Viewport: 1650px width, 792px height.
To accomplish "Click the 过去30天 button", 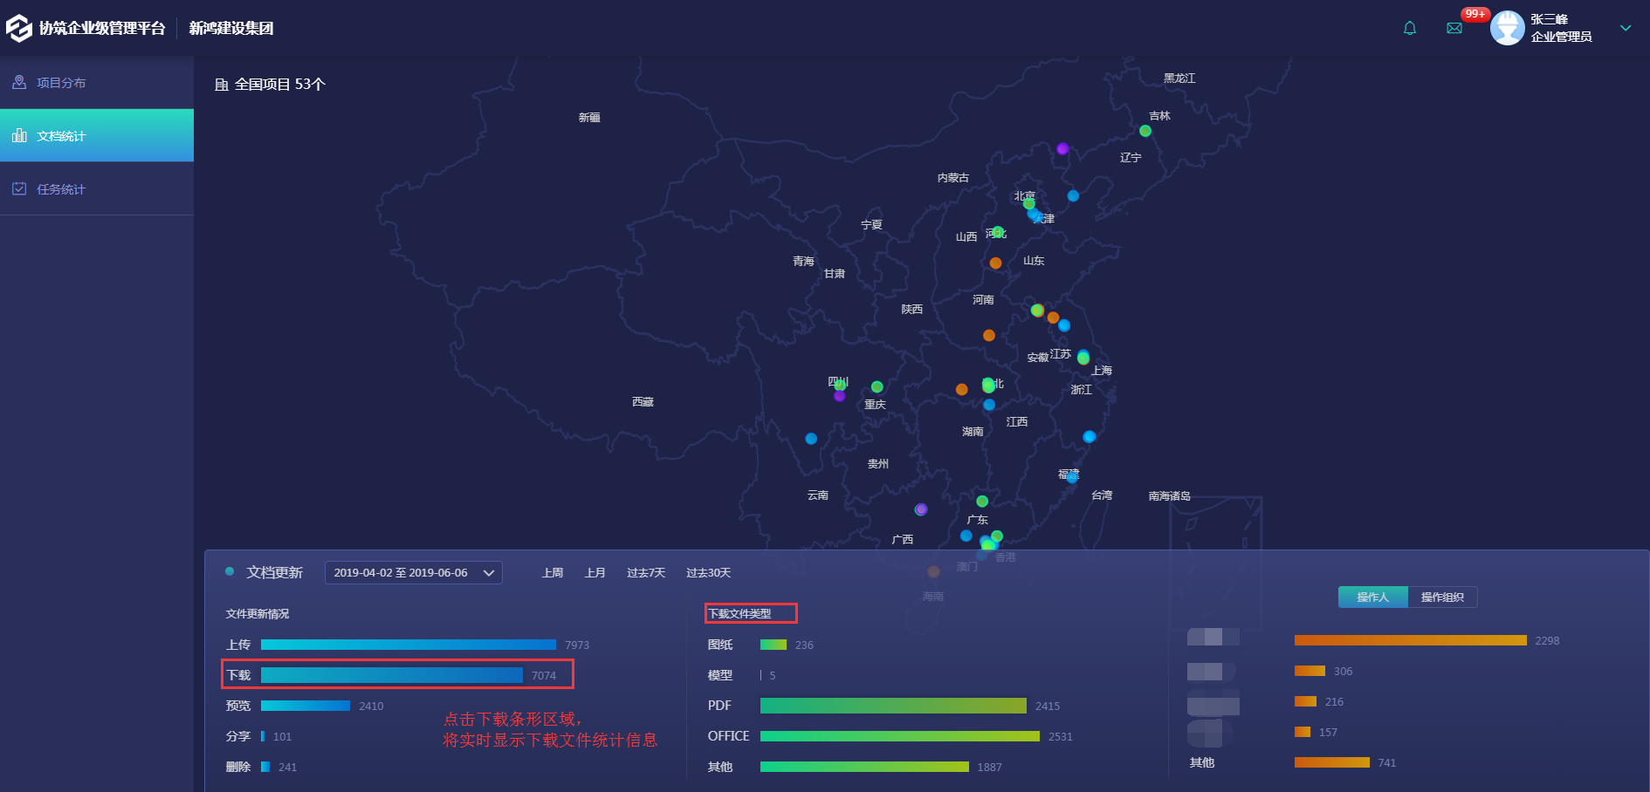I will 708,572.
